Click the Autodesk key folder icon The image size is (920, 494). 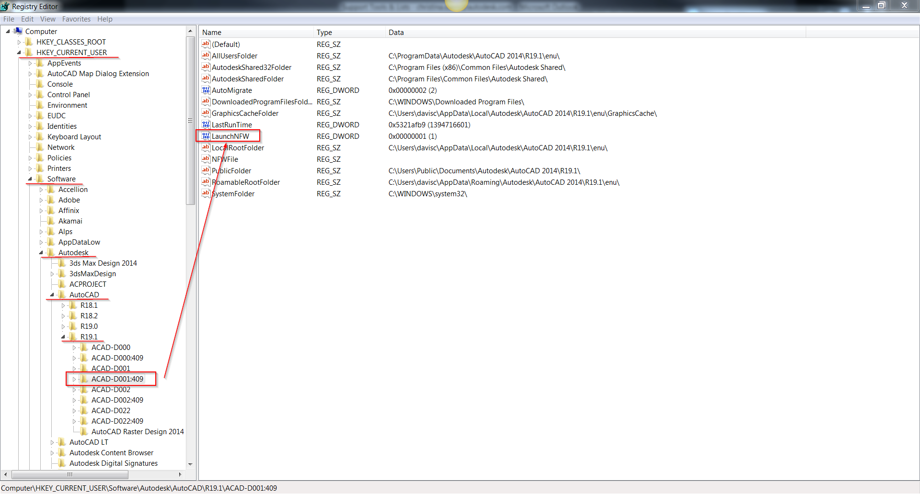point(51,252)
